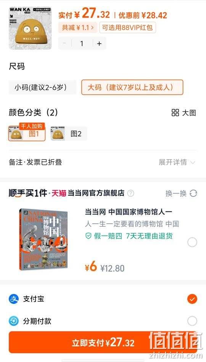This screenshot has height=362, width=206.
Task: Expand 展开详情 for remarks and invoice
Action: pyautogui.click(x=177, y=162)
